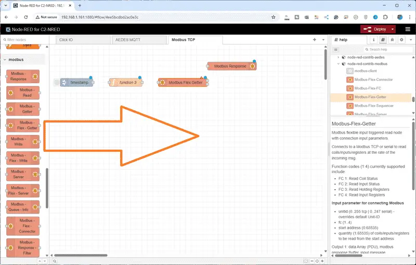Open the Deploy options dropdown arrow
This screenshot has height=265, width=416.
click(393, 29)
